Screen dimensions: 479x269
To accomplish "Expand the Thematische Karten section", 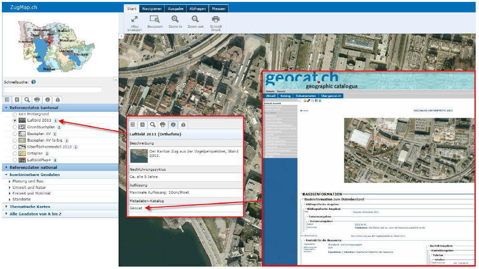I will (30, 207).
